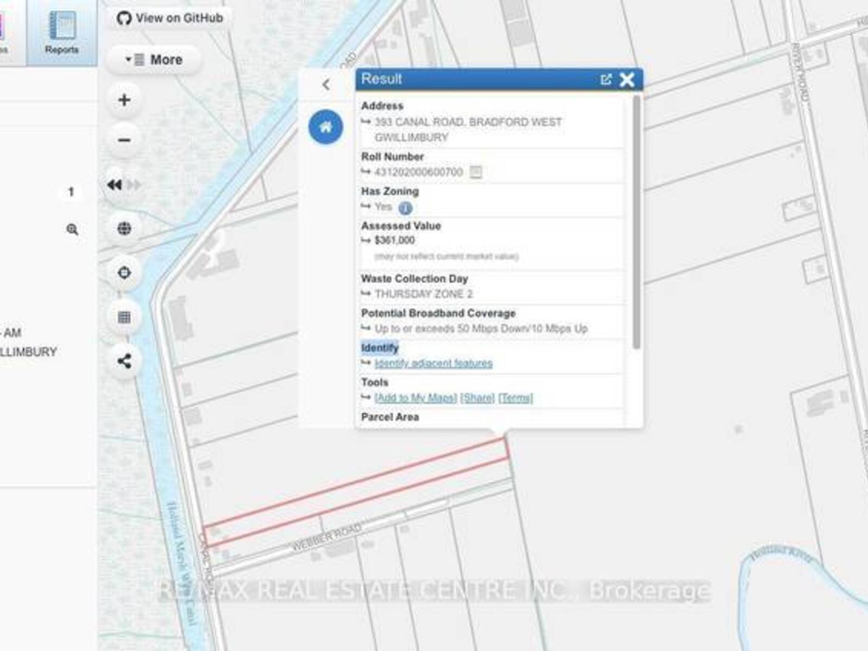Open the Reports tool
The height and width of the screenshot is (651, 868).
click(x=62, y=33)
